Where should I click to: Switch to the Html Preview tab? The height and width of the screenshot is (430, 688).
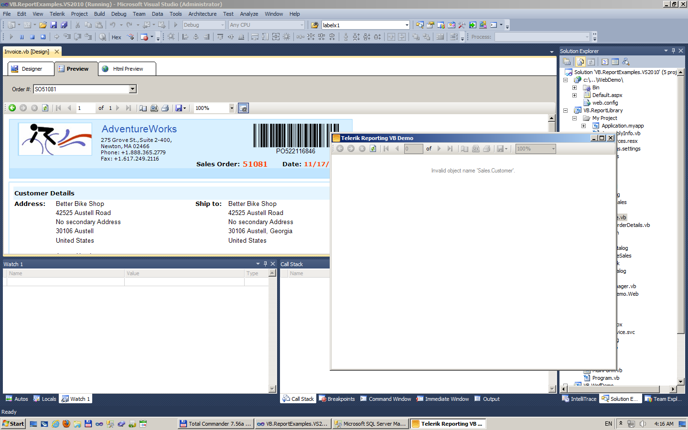coord(127,69)
